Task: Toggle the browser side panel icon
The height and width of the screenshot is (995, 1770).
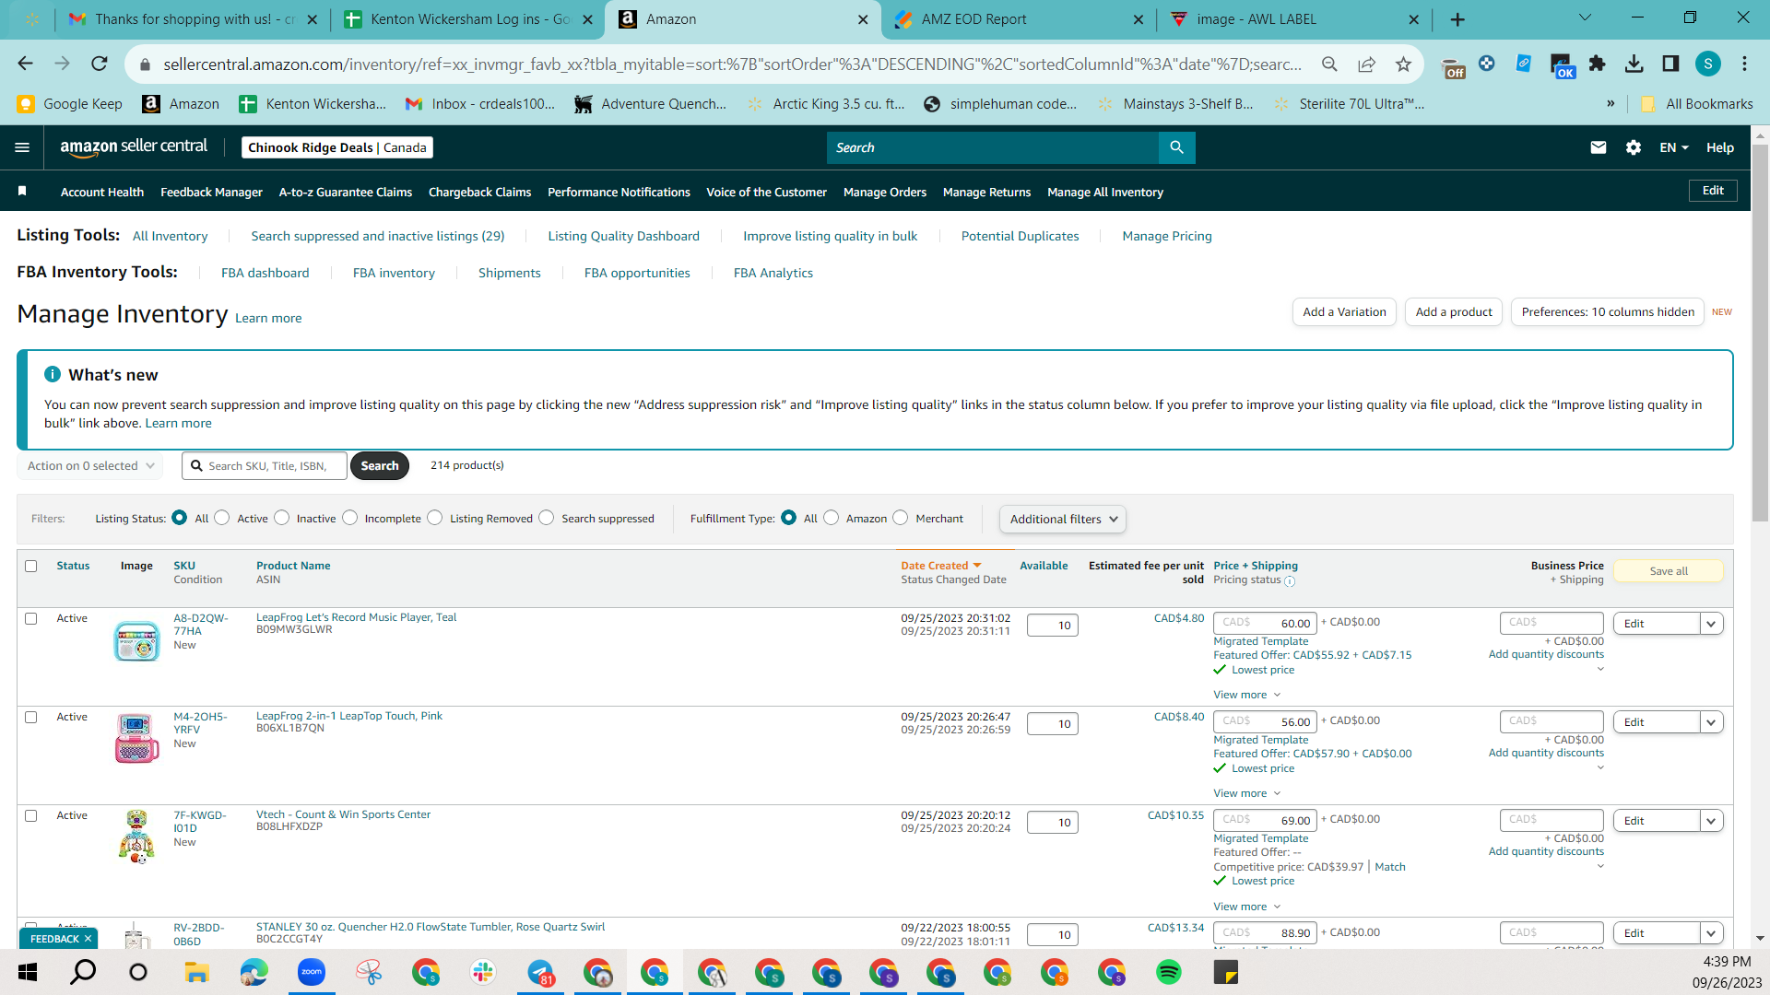Action: click(x=1670, y=64)
